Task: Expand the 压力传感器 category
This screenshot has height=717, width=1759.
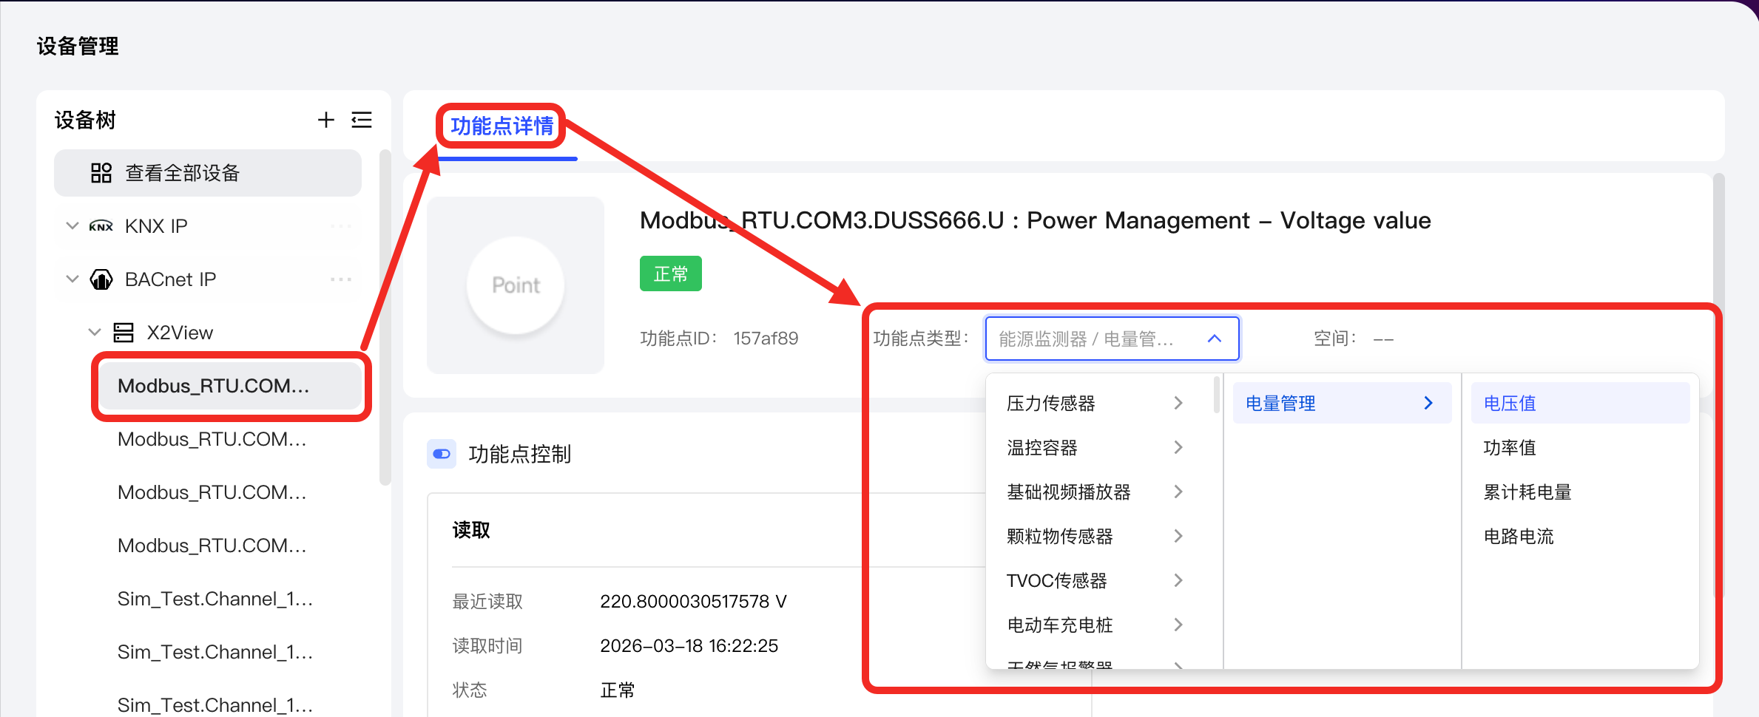Action: (1051, 403)
